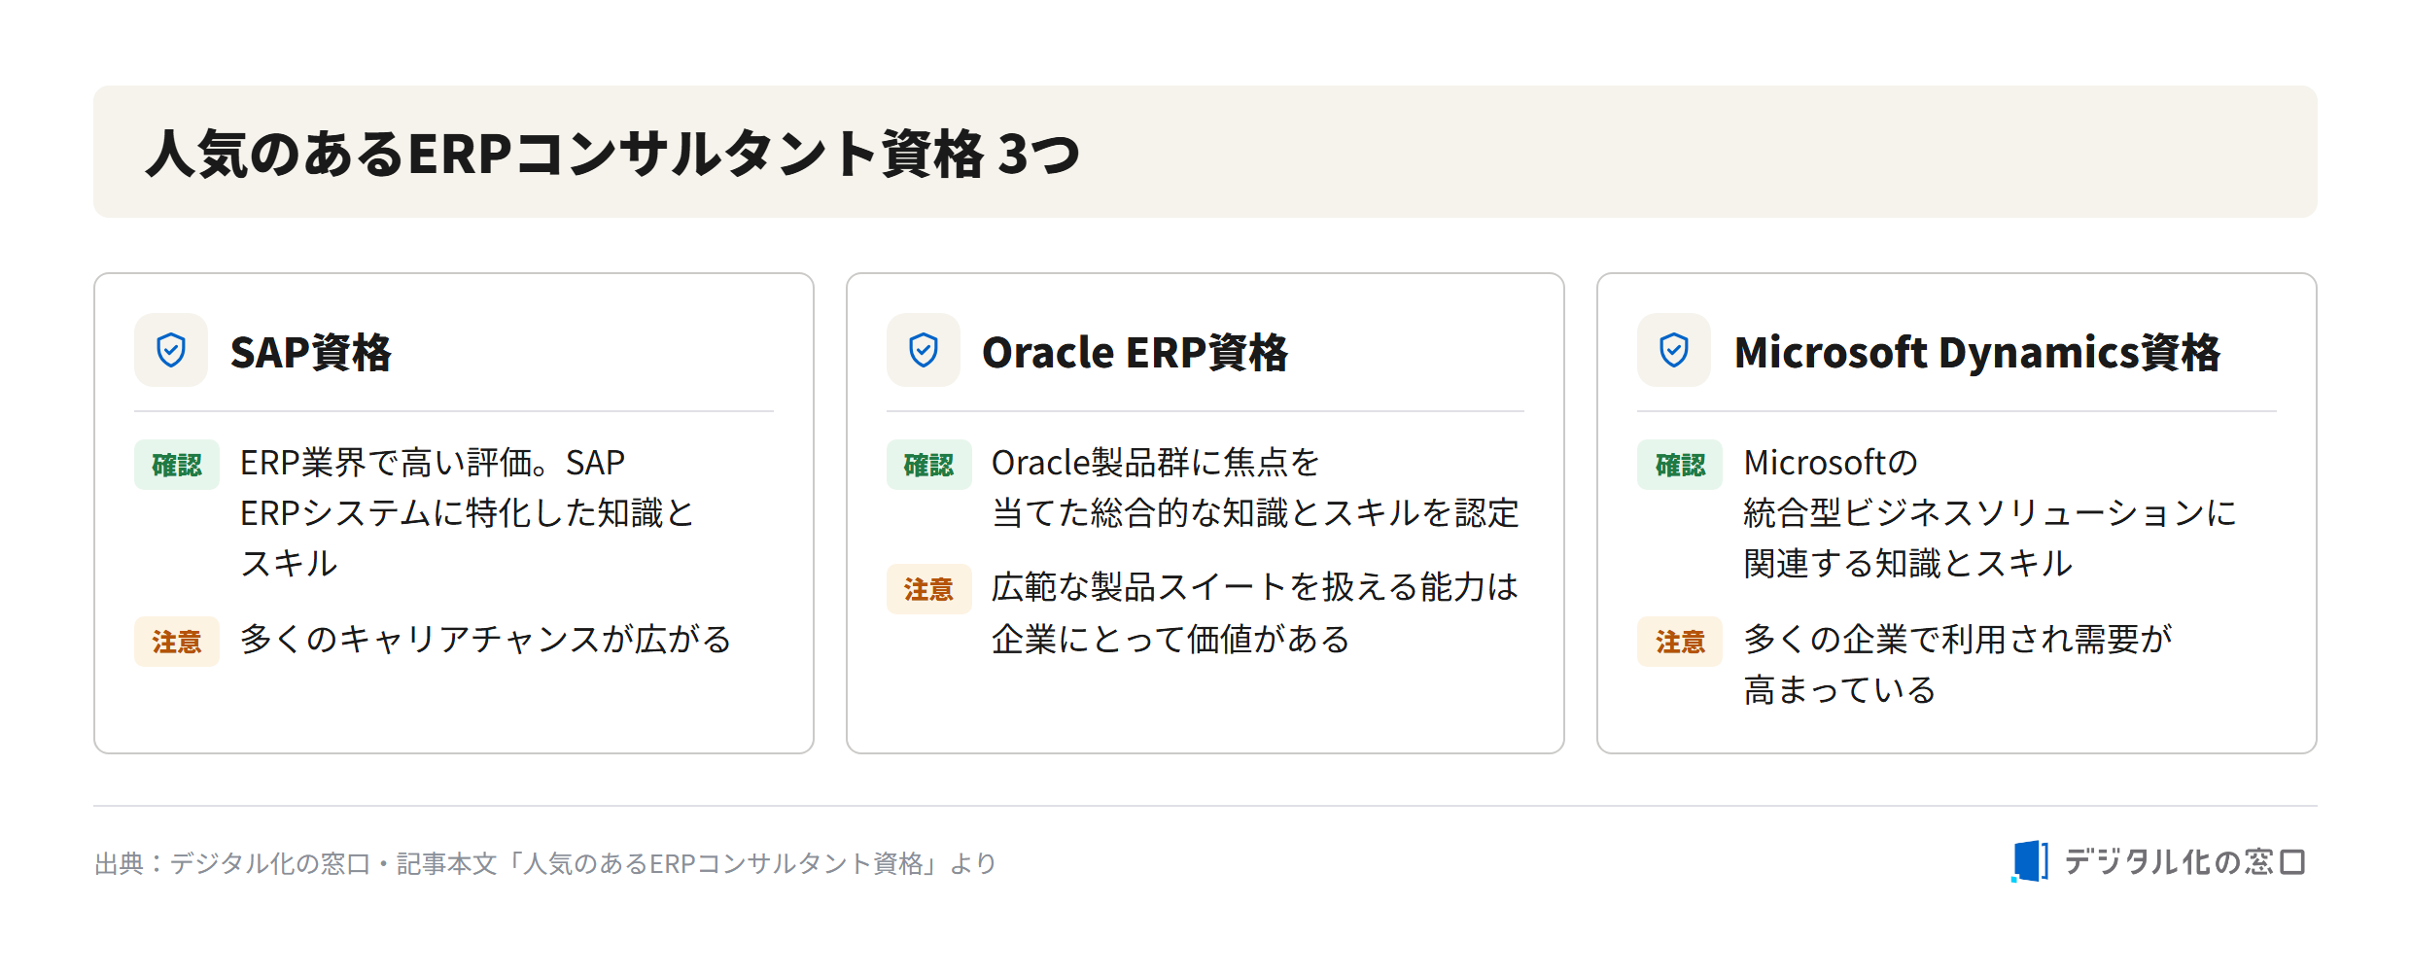
Task: Click the text 企業にとって価値がある
Action: tap(1171, 640)
